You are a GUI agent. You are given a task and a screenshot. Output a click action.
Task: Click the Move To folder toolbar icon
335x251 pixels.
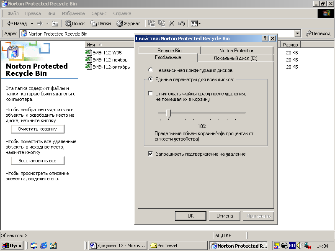click(x=152, y=23)
